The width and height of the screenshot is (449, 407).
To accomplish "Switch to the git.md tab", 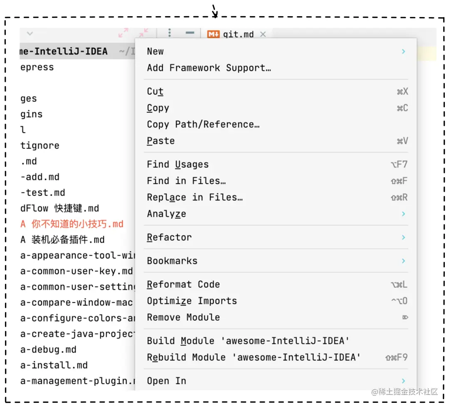I will click(238, 35).
